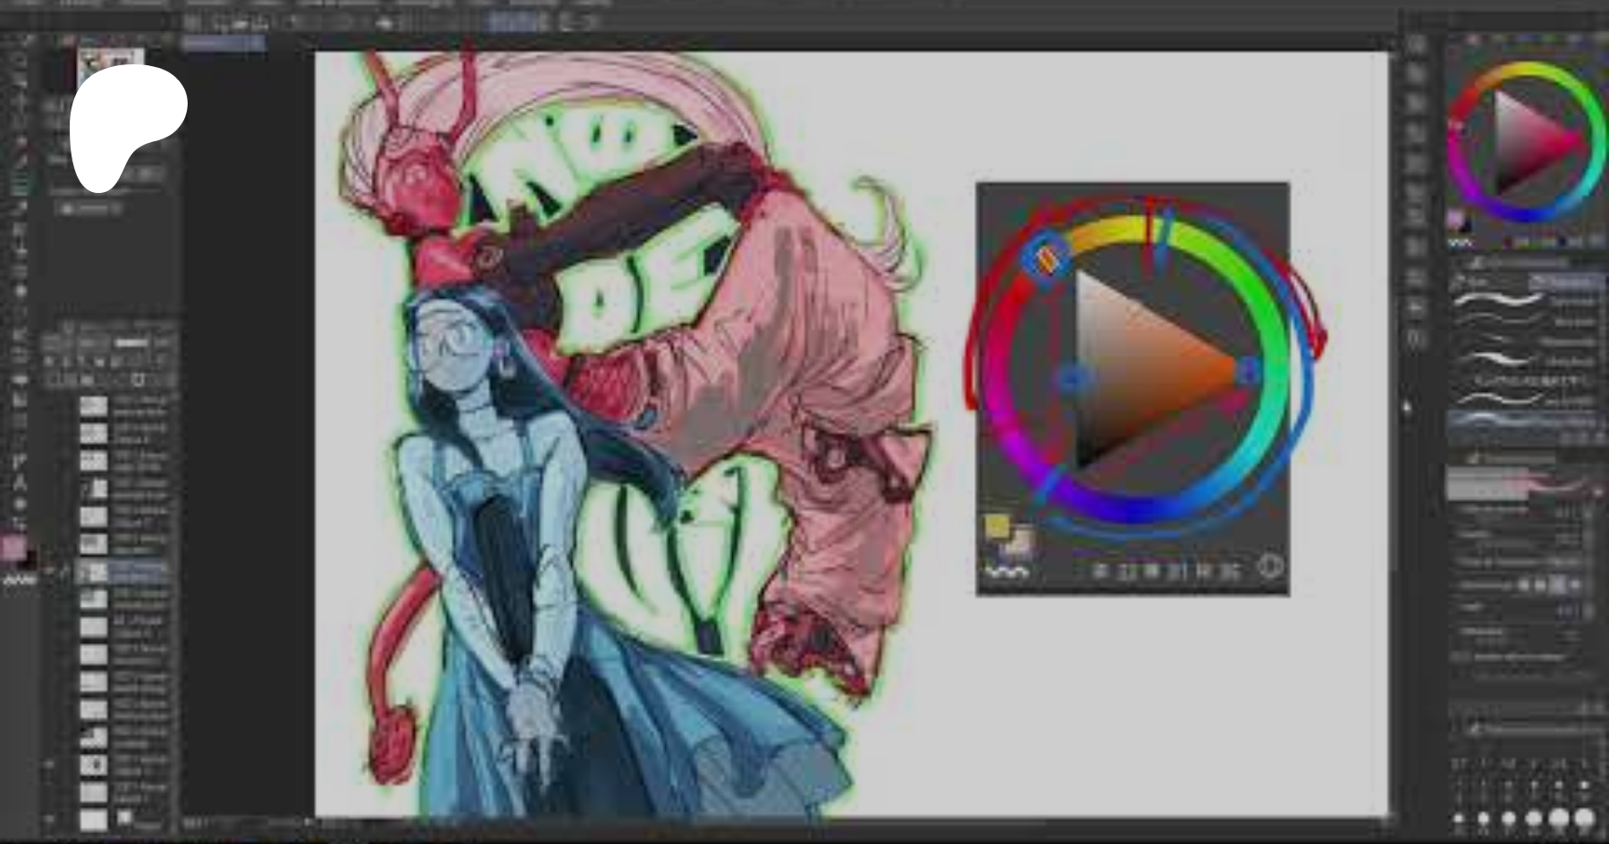
Task: Click top icon in right vertical command strip
Action: pos(1415,45)
